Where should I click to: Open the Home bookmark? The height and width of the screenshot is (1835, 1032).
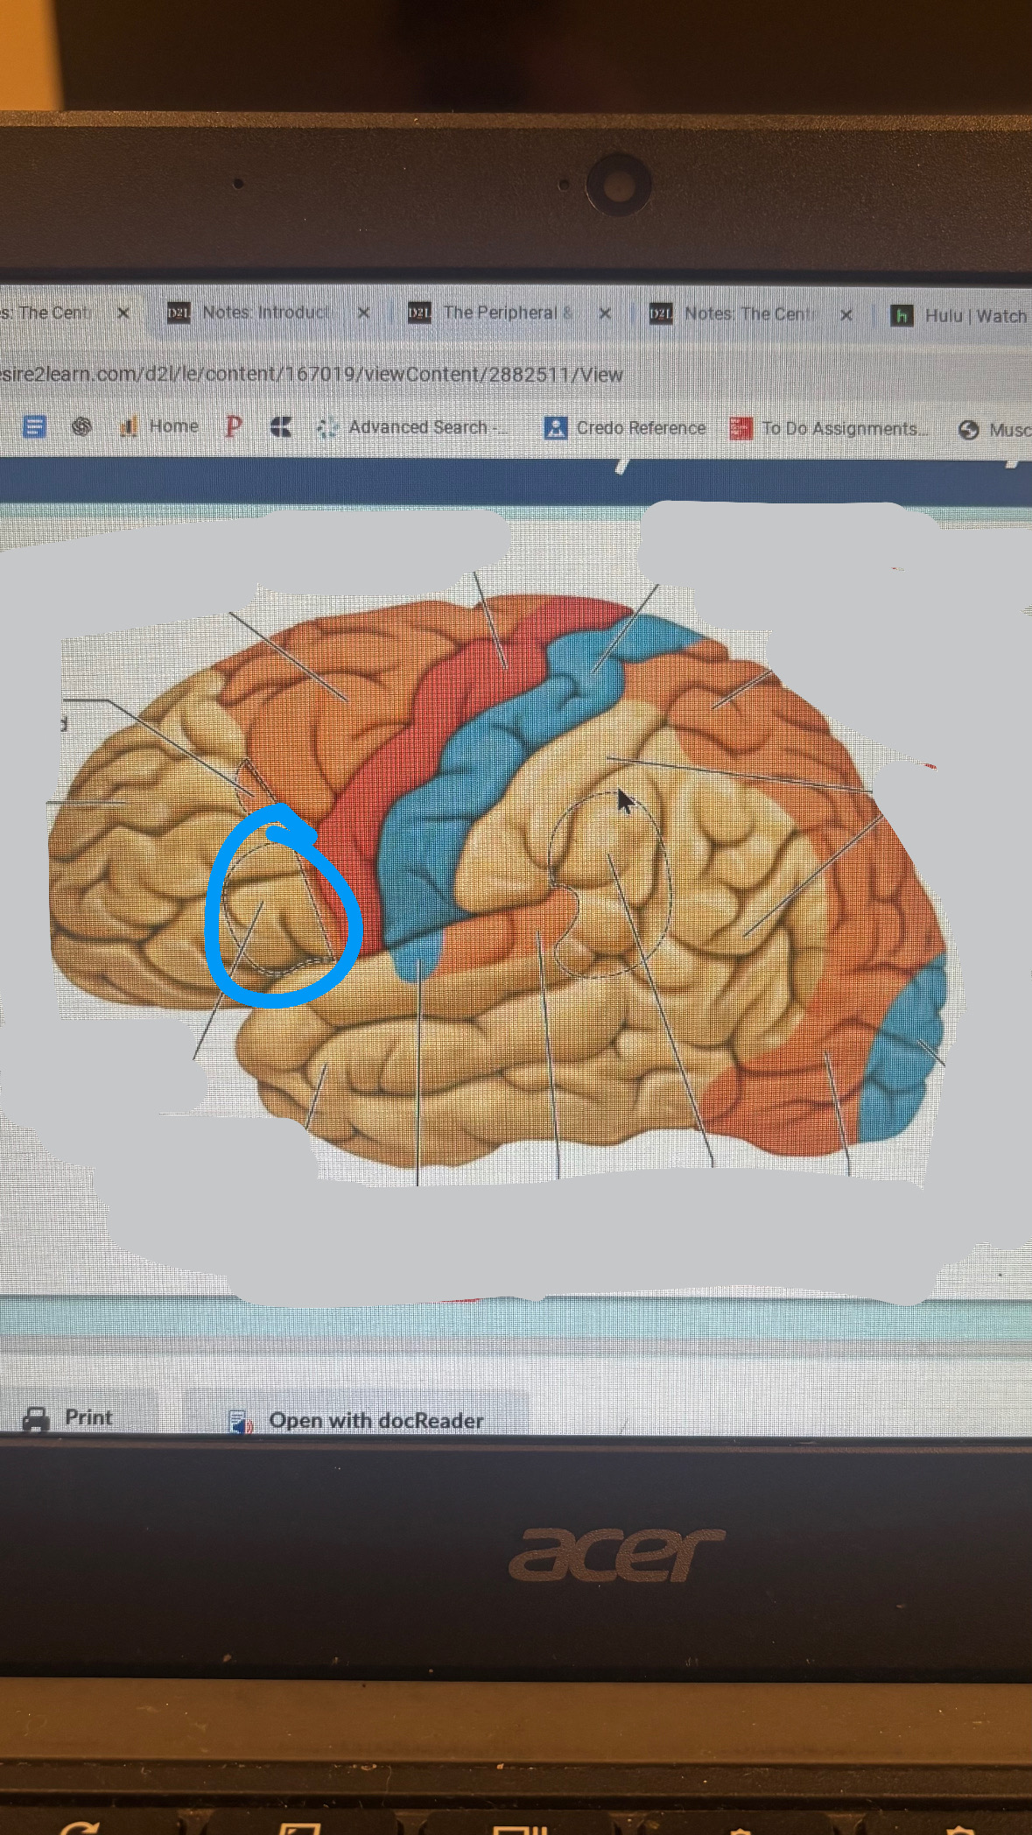[159, 426]
